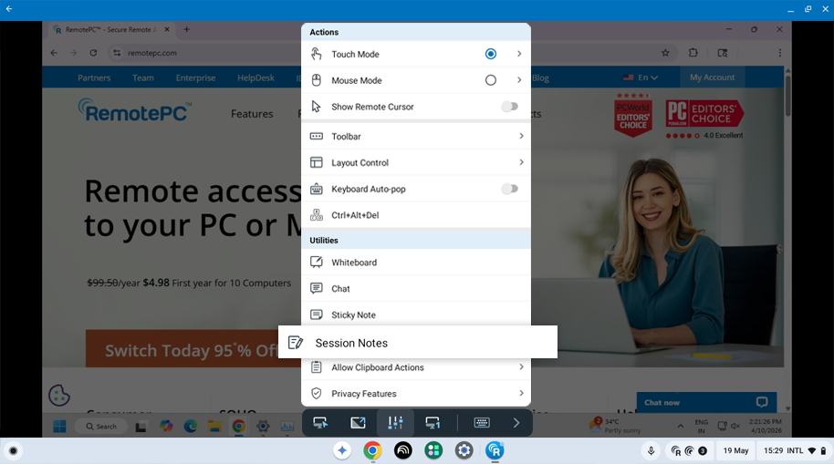Screen dimensions: 834x464
Task: Click the actions sliders toolbar icon
Action: coord(395,423)
